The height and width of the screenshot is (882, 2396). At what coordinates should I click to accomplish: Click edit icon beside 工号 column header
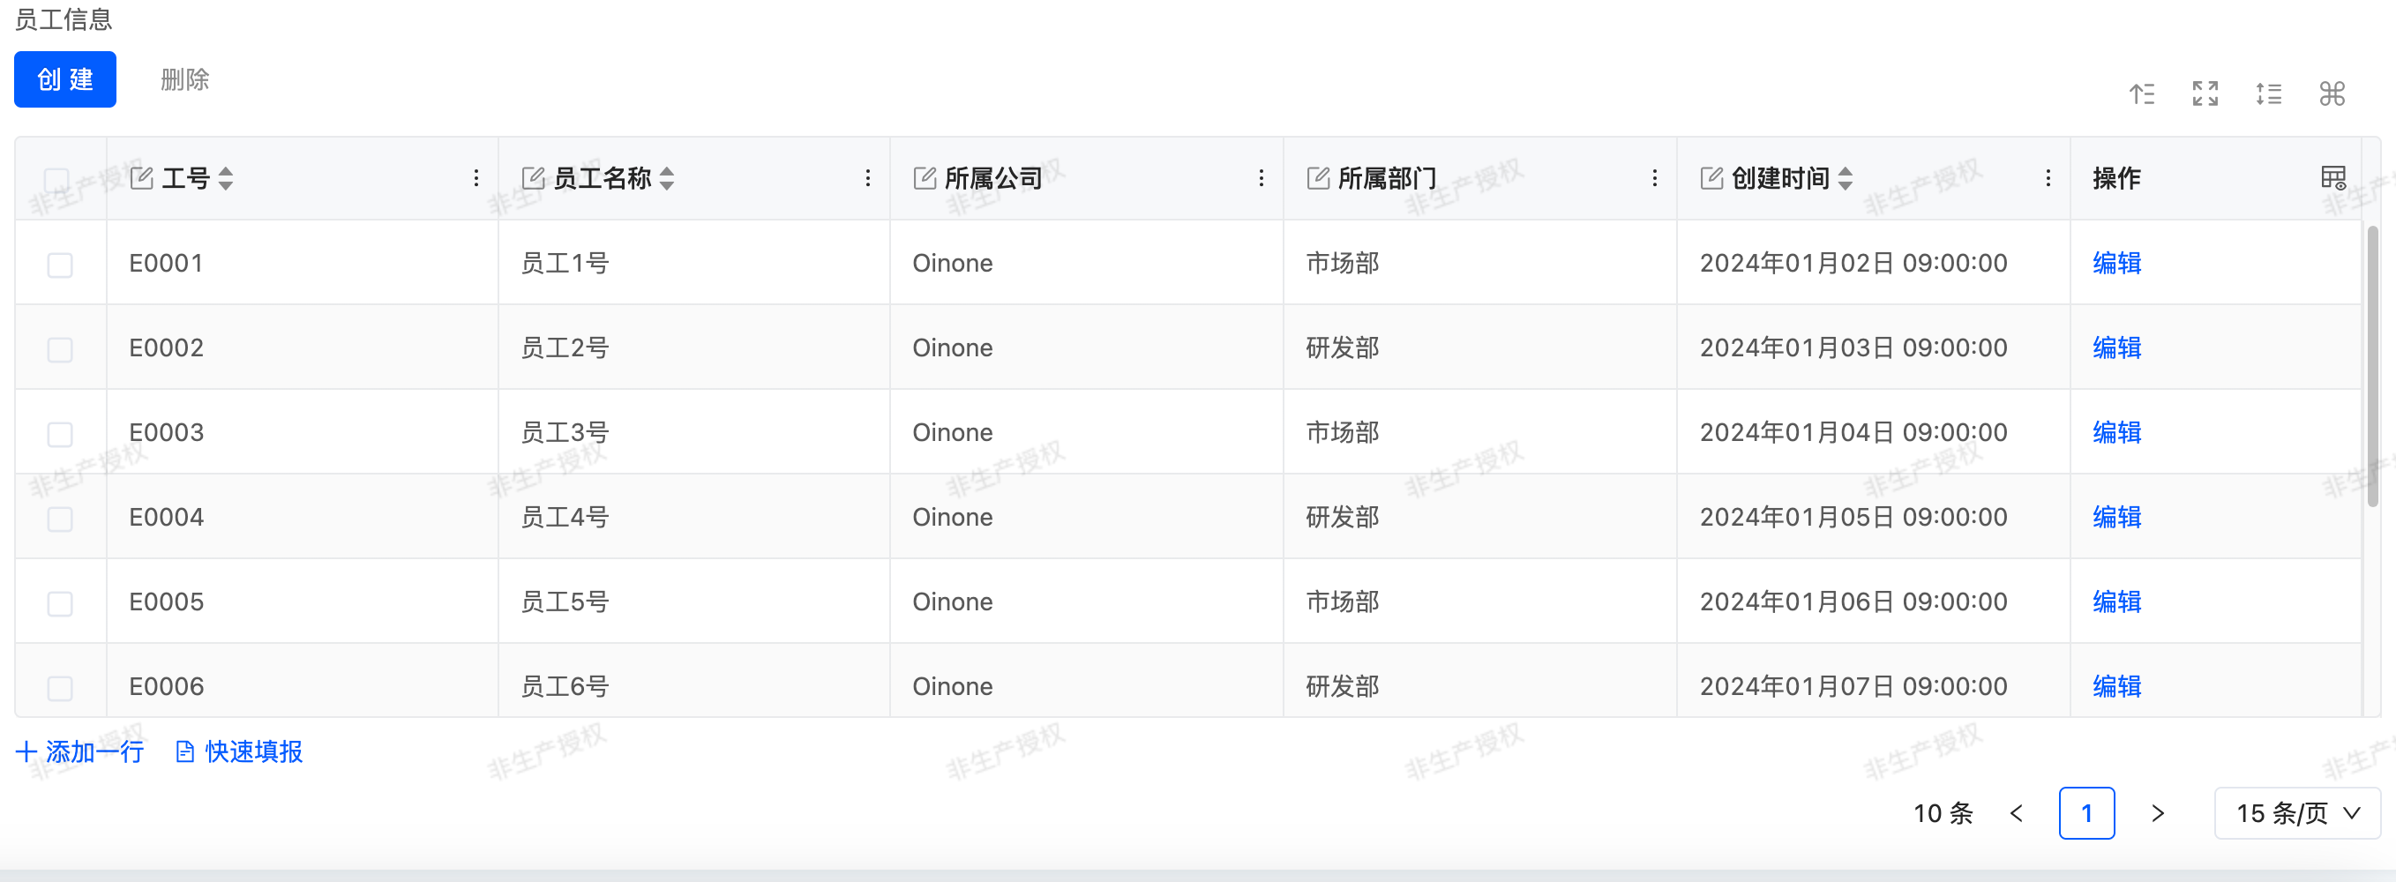[141, 177]
